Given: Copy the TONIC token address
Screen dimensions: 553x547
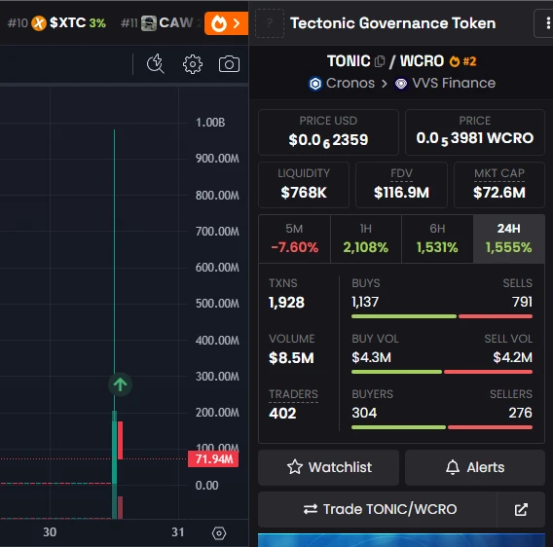Looking at the screenshot, I should (380, 61).
